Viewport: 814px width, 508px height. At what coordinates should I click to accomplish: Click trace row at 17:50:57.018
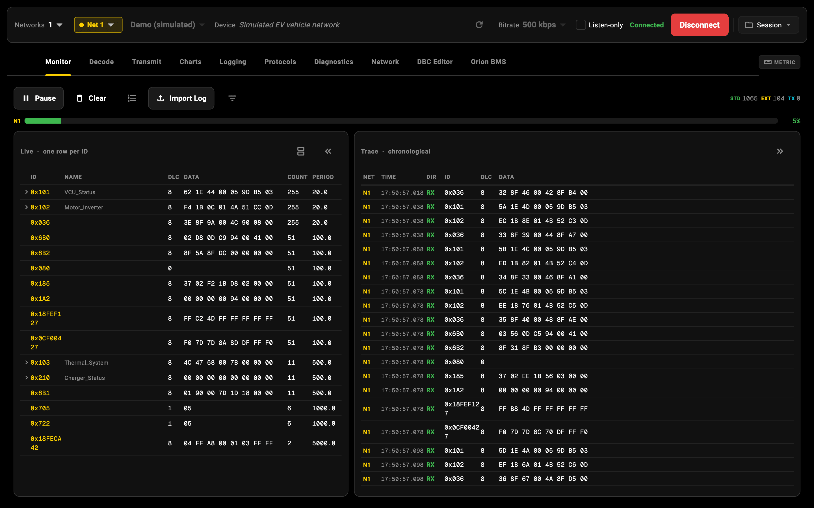[577, 192]
